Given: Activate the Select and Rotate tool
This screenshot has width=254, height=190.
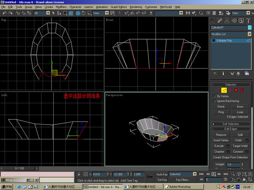Looking at the screenshot, I should click(83, 13).
